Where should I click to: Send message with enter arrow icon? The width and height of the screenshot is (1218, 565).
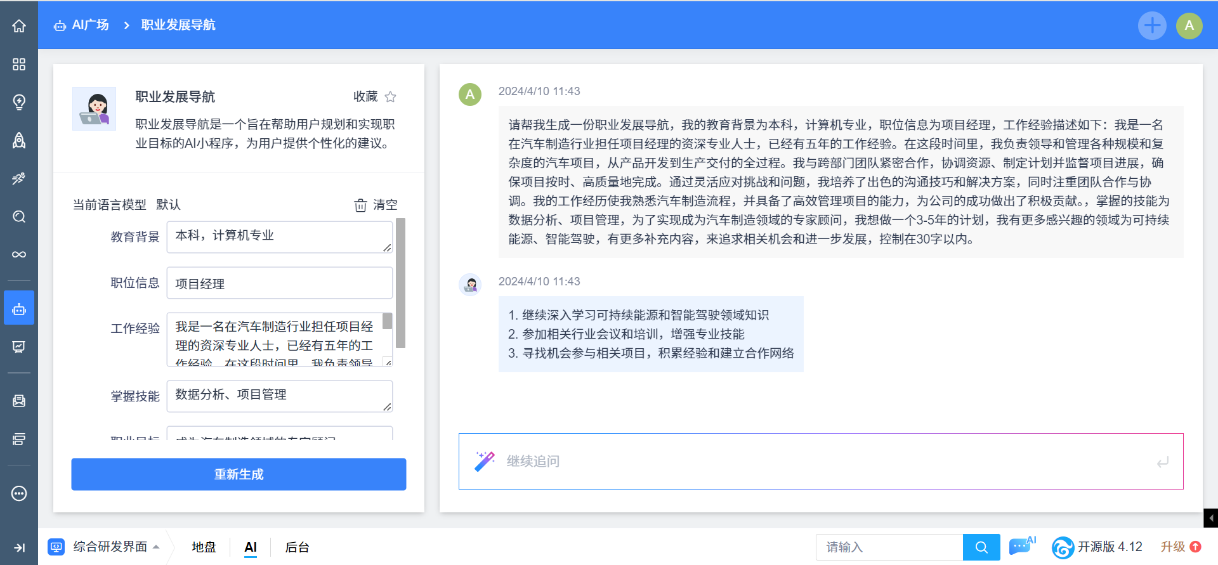[1163, 462]
